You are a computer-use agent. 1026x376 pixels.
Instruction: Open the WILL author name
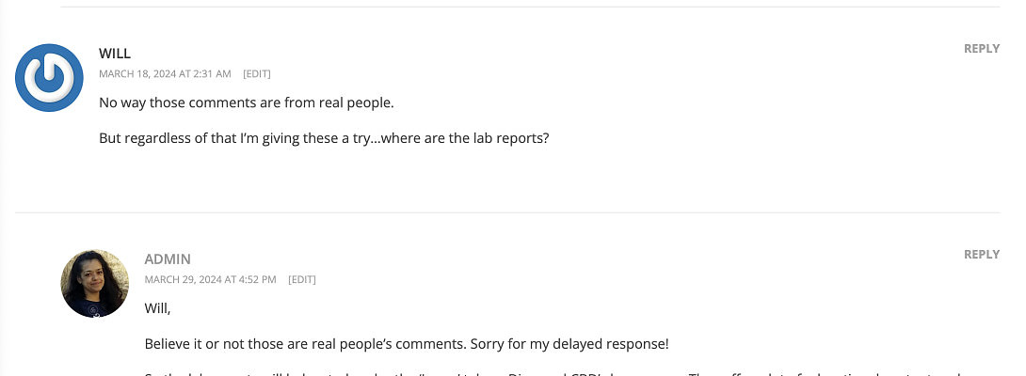pos(115,54)
